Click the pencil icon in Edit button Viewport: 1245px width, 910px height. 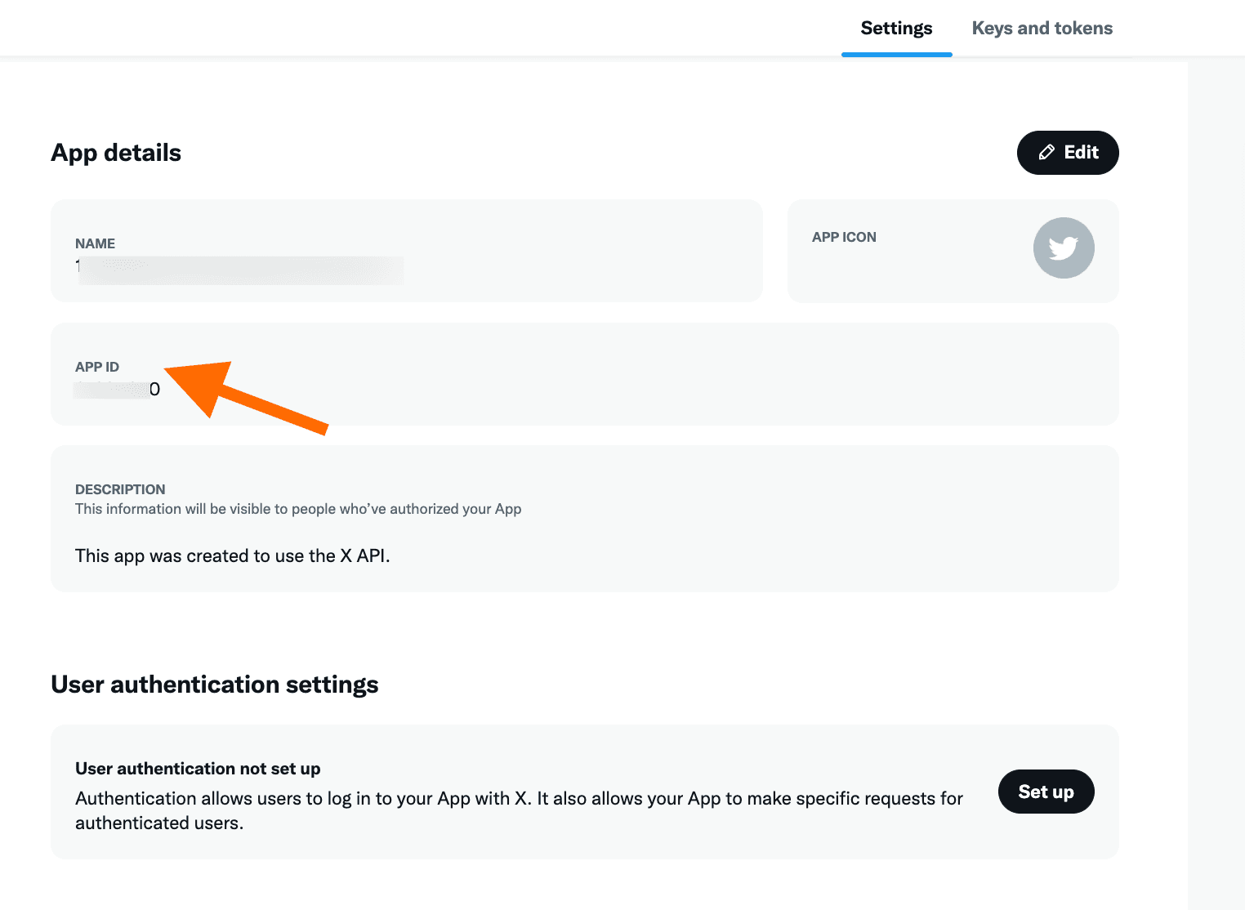1046,153
